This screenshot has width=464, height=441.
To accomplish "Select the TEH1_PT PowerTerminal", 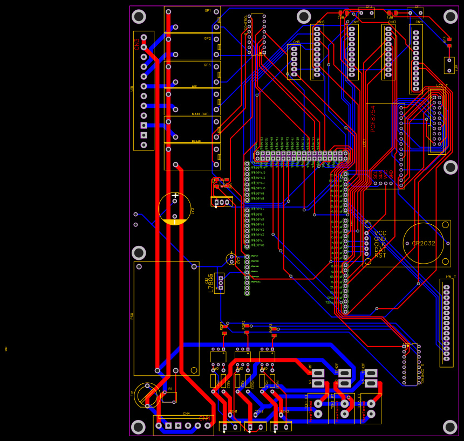I will tap(317, 407).
